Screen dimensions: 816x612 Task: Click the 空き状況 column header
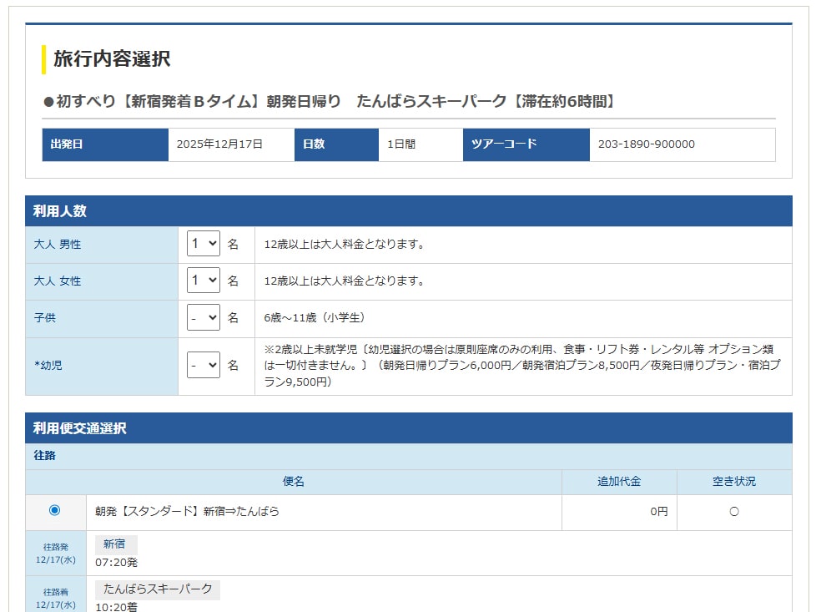pos(733,482)
